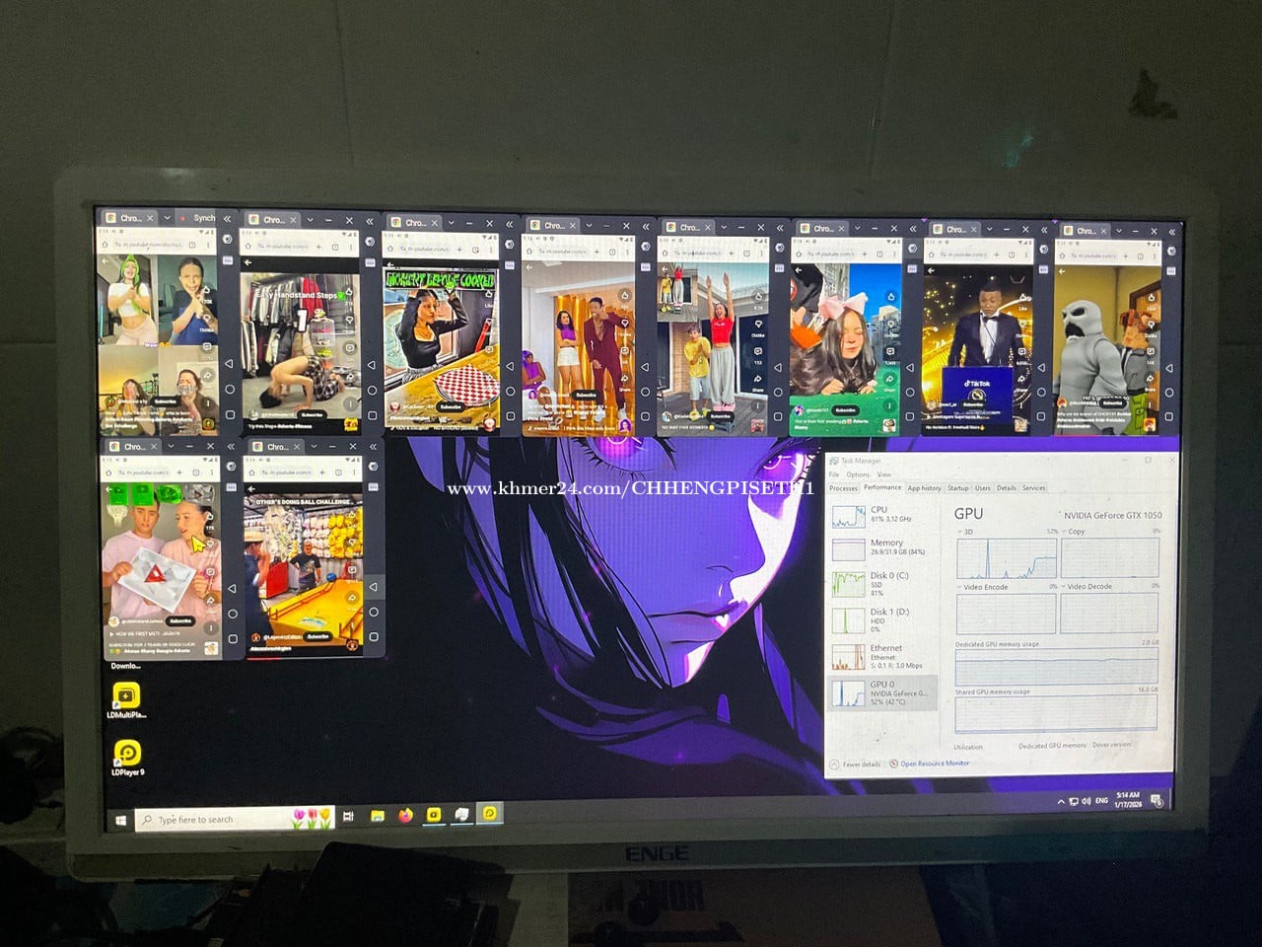
Task: Open the LDPlayer 9 desktop shortcut
Action: coord(126,754)
